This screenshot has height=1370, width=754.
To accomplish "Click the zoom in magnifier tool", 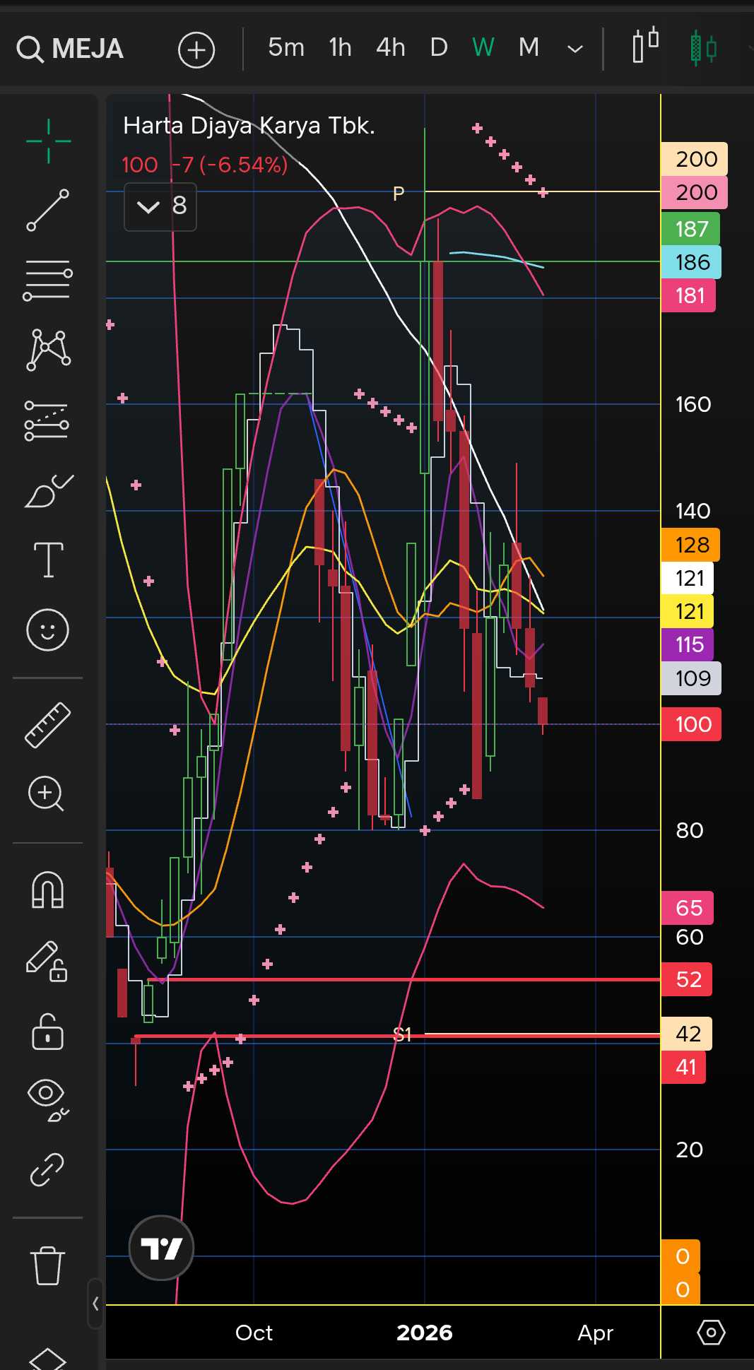I will 47,793.
